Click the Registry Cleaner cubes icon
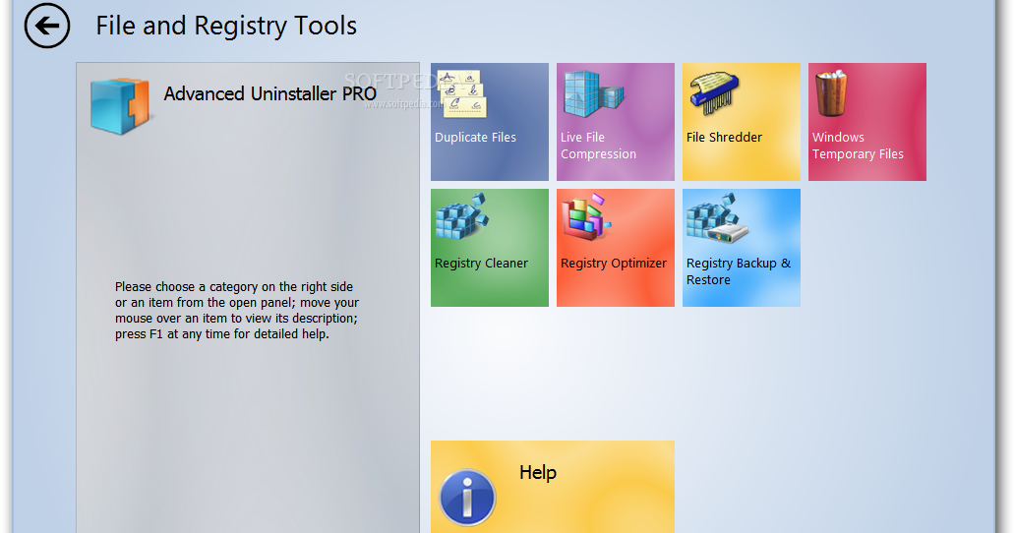This screenshot has width=1015, height=533. pos(461,217)
